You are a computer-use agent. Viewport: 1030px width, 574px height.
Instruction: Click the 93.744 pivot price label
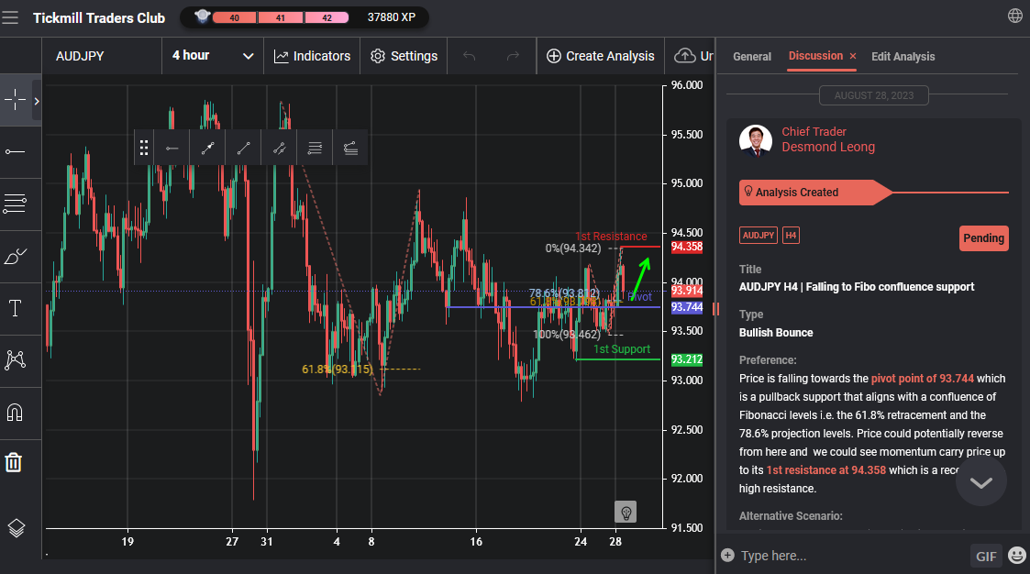pos(686,307)
